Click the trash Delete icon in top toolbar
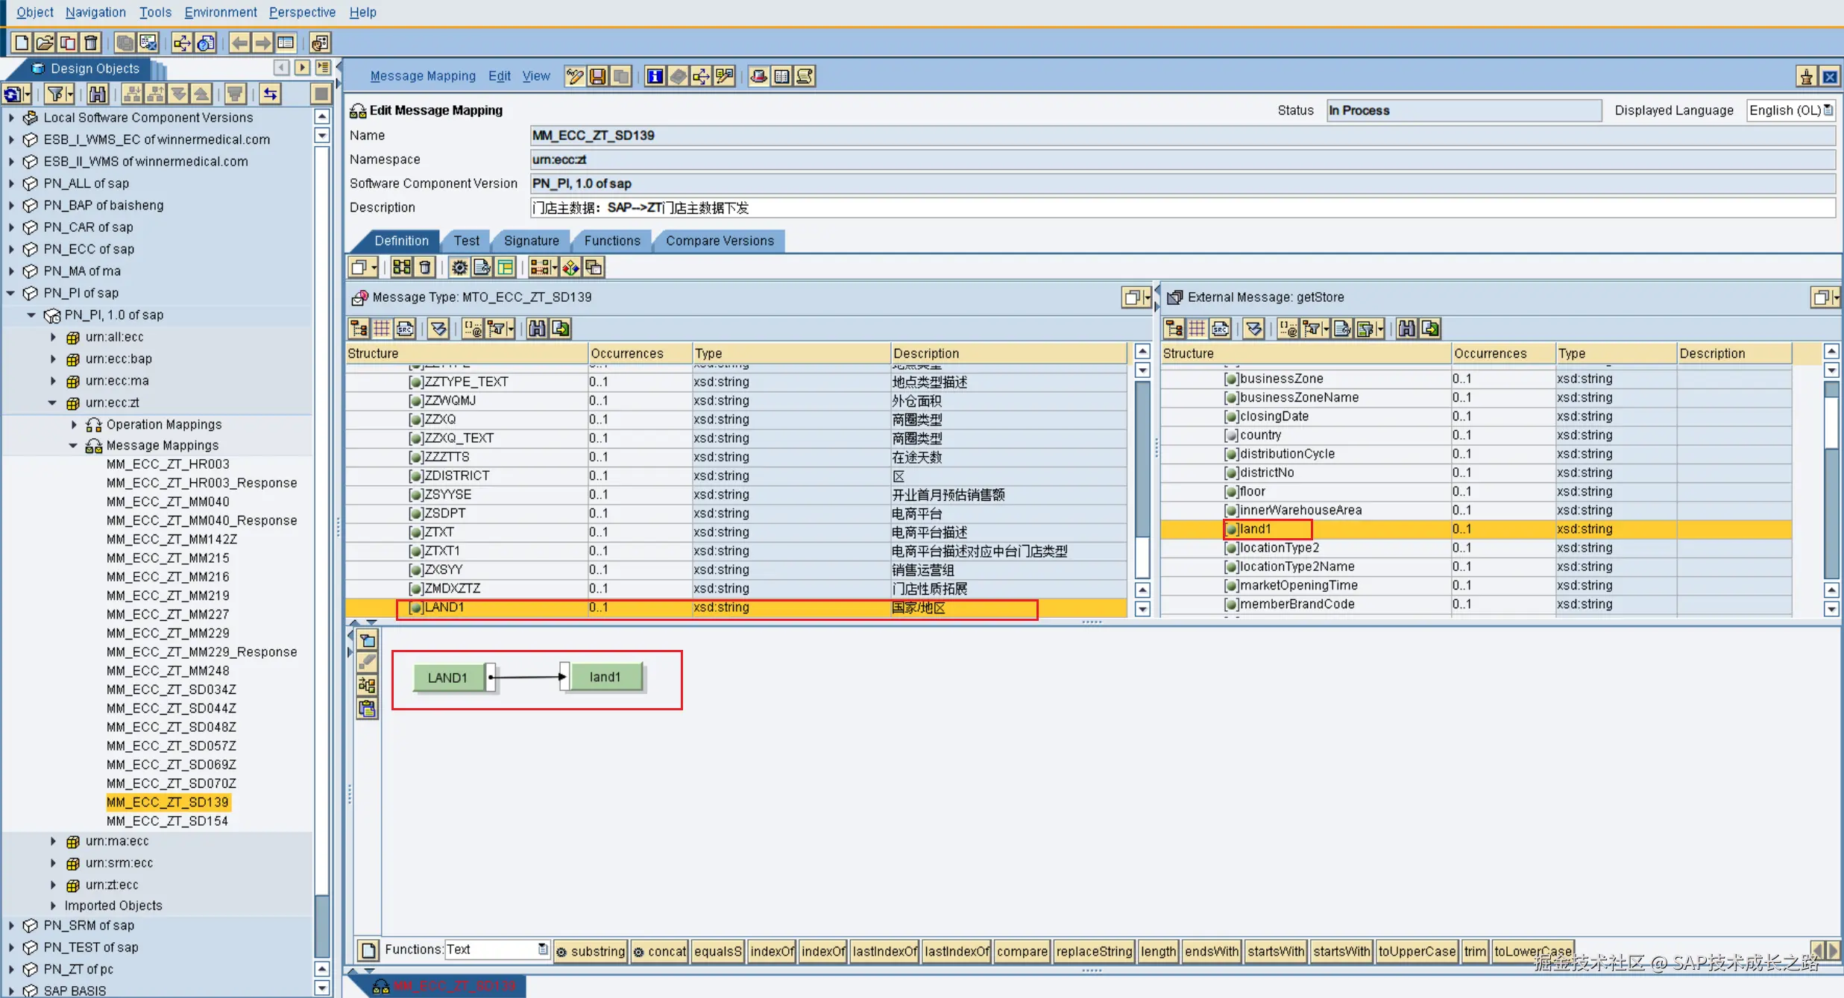 [x=91, y=42]
